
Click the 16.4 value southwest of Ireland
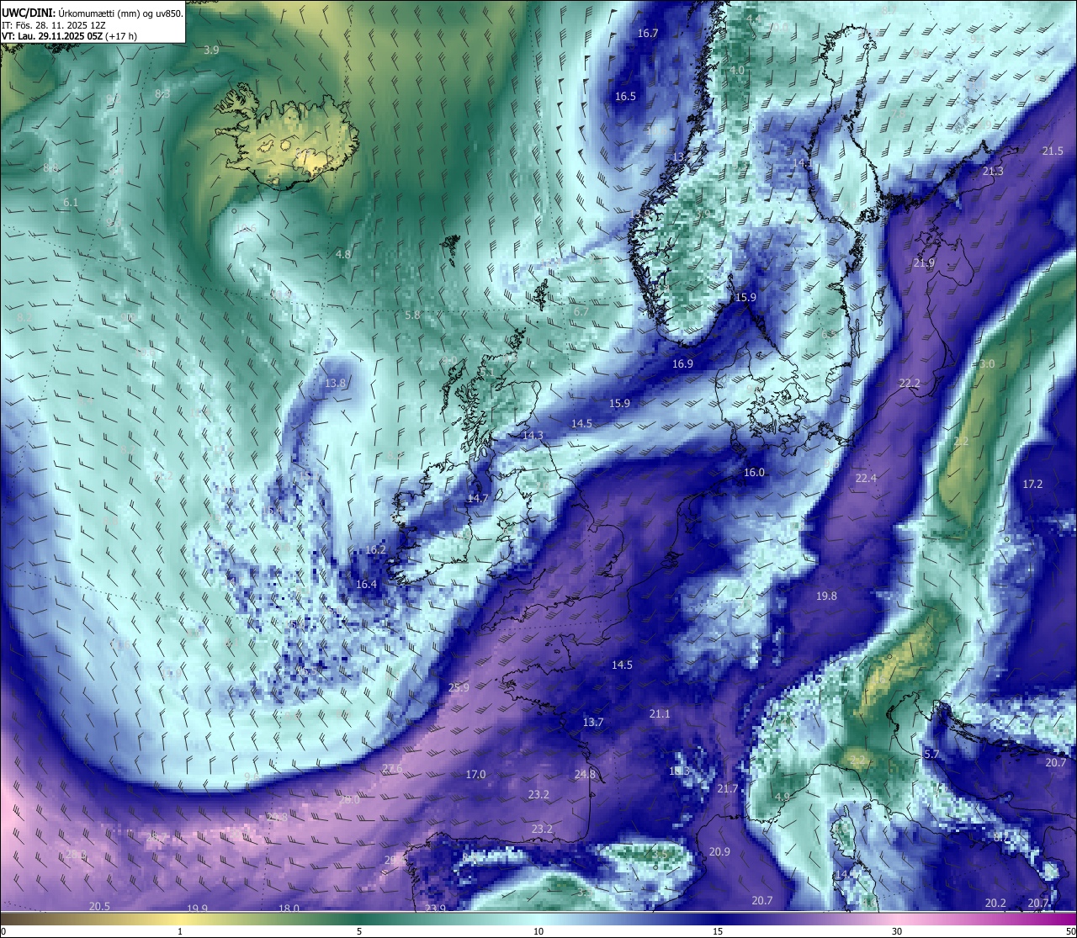[366, 585]
